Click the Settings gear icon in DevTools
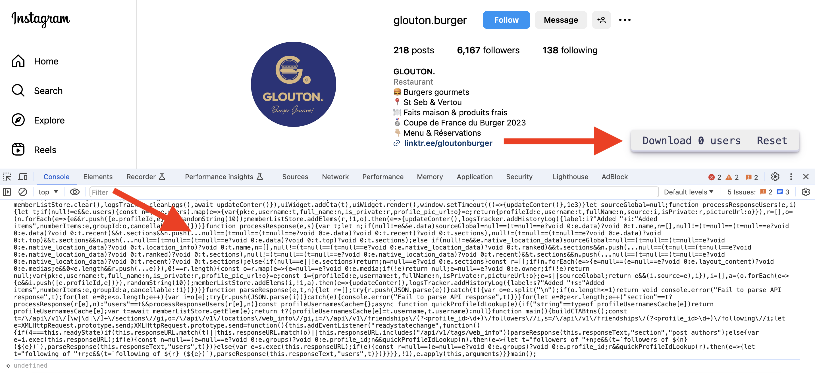The width and height of the screenshot is (815, 373). pyautogui.click(x=775, y=177)
